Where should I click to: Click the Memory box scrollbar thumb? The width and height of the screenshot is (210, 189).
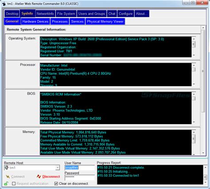click(194, 139)
